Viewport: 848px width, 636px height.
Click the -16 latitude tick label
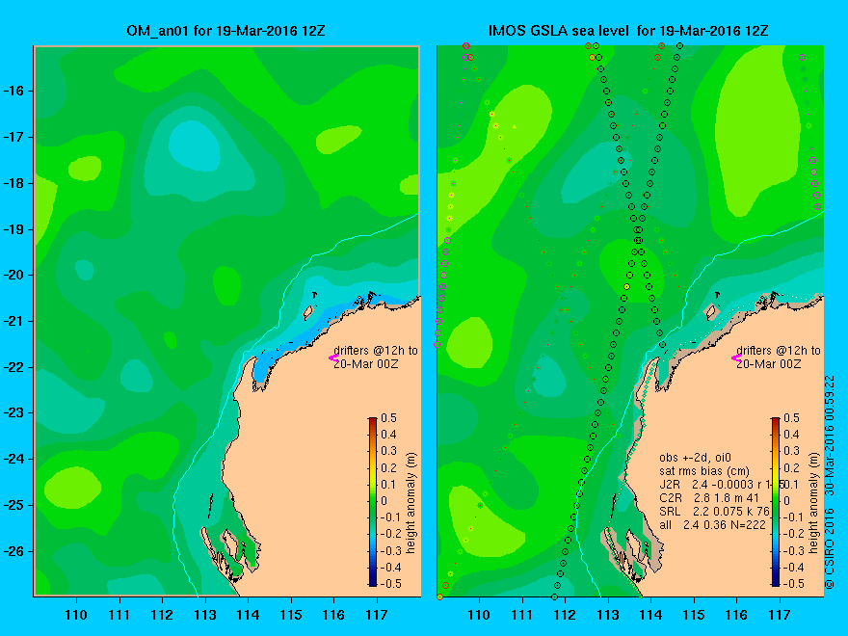[14, 91]
